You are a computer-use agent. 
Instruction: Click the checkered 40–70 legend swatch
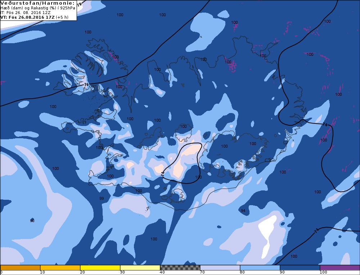[180, 268]
